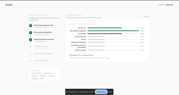The image size is (179, 95).
Task: Click the Lumen logo
Action: tap(9, 5)
